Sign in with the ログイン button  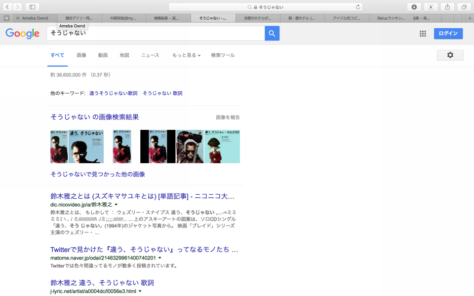(448, 33)
